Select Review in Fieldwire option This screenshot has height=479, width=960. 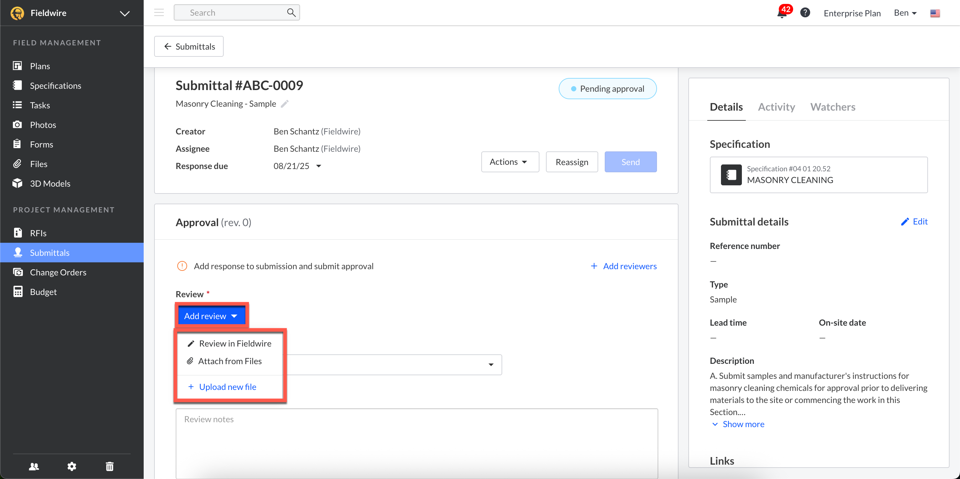(x=235, y=343)
